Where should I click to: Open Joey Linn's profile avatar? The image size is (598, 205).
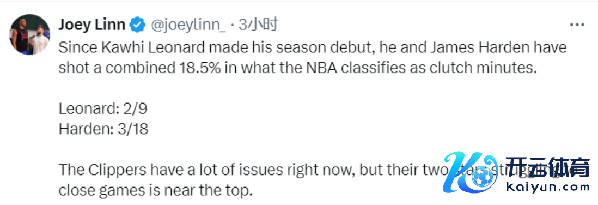(29, 35)
